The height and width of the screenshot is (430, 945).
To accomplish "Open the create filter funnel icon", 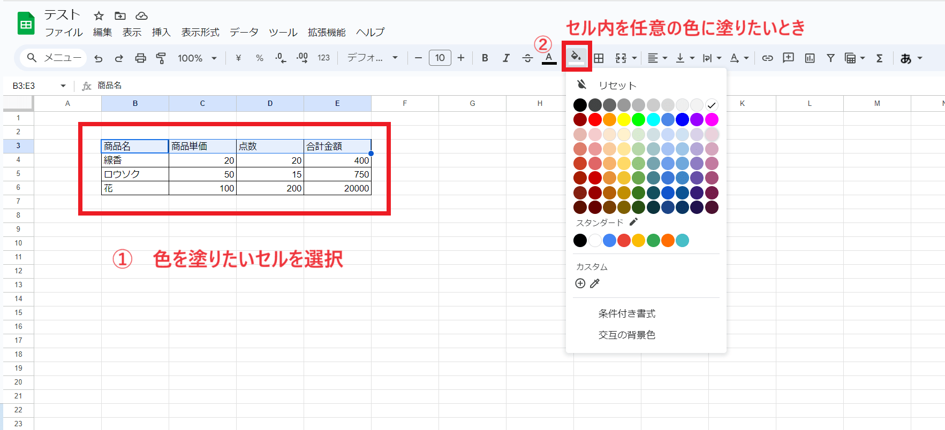I will coord(830,58).
